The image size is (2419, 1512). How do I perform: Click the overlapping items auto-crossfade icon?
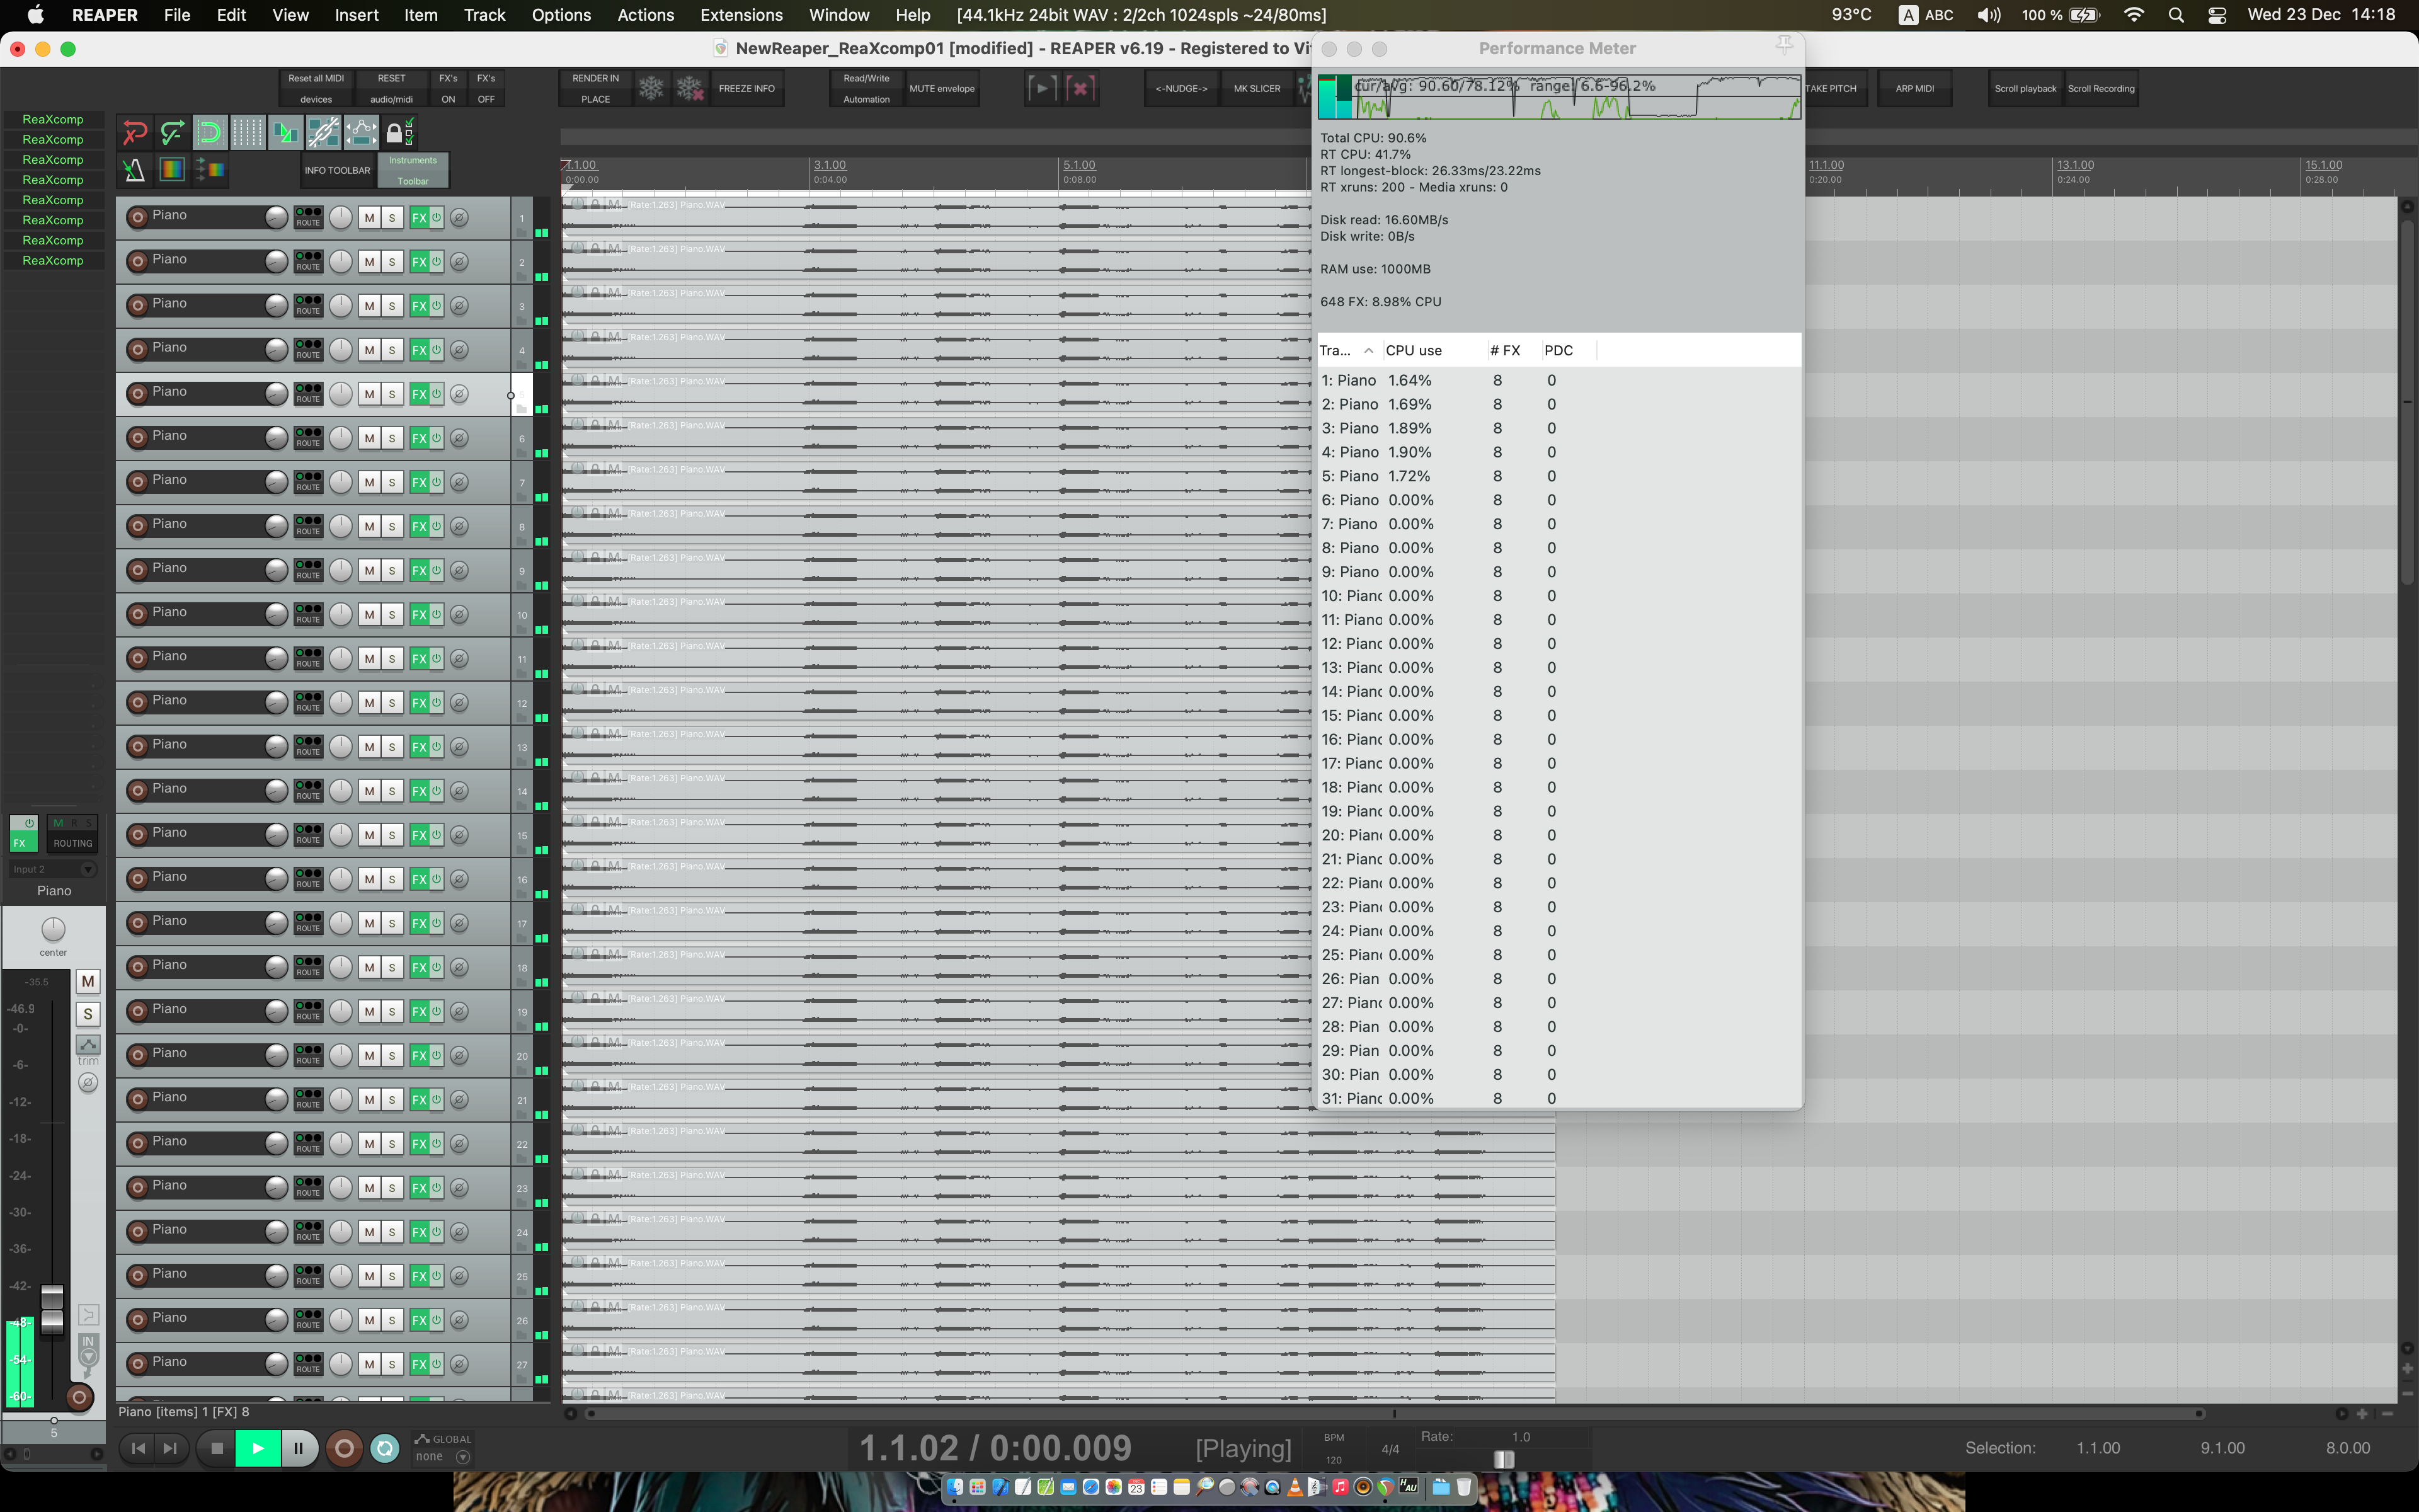tap(286, 132)
